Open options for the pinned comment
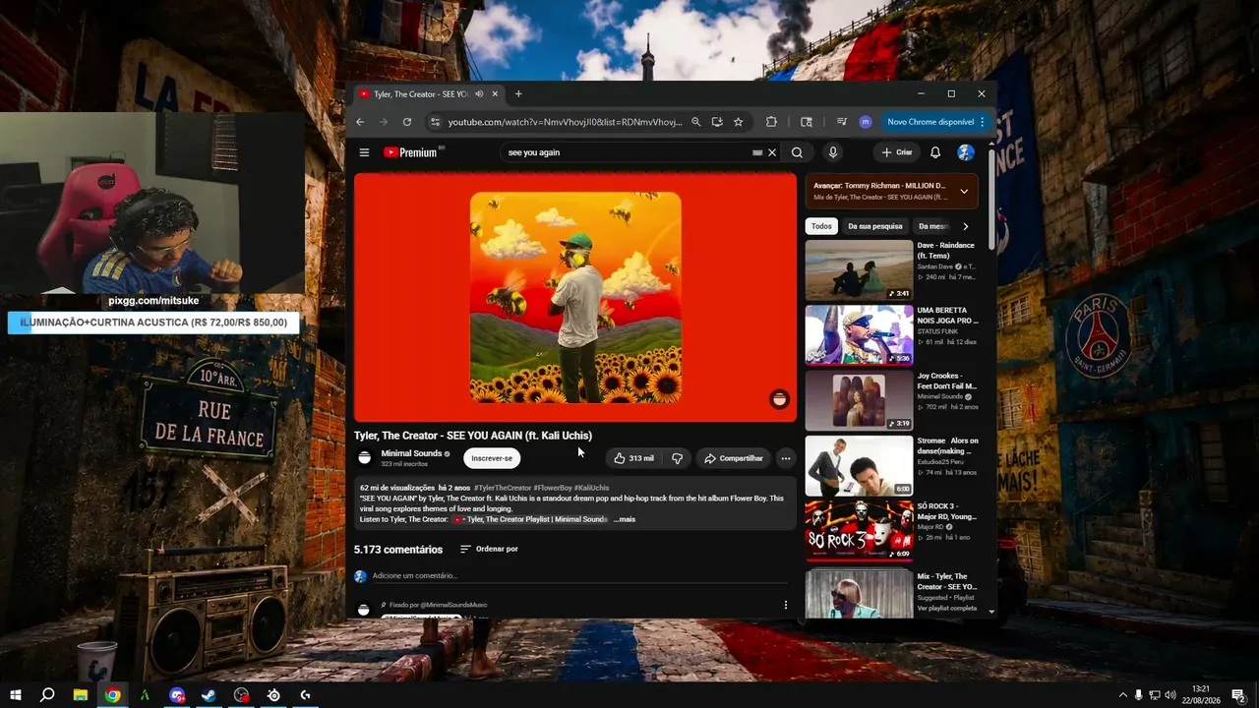The width and height of the screenshot is (1259, 708). click(785, 605)
